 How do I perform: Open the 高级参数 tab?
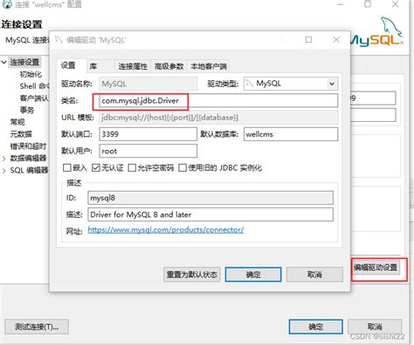[x=169, y=66]
